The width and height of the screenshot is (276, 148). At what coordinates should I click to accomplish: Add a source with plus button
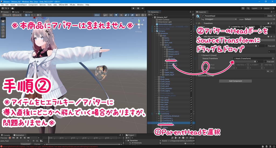tap(268, 71)
